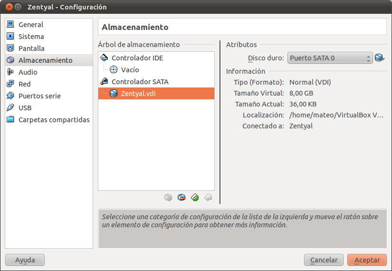Click the Almacenamiento disk icon
Image resolution: width=392 pixels, height=271 pixels.
(10, 60)
